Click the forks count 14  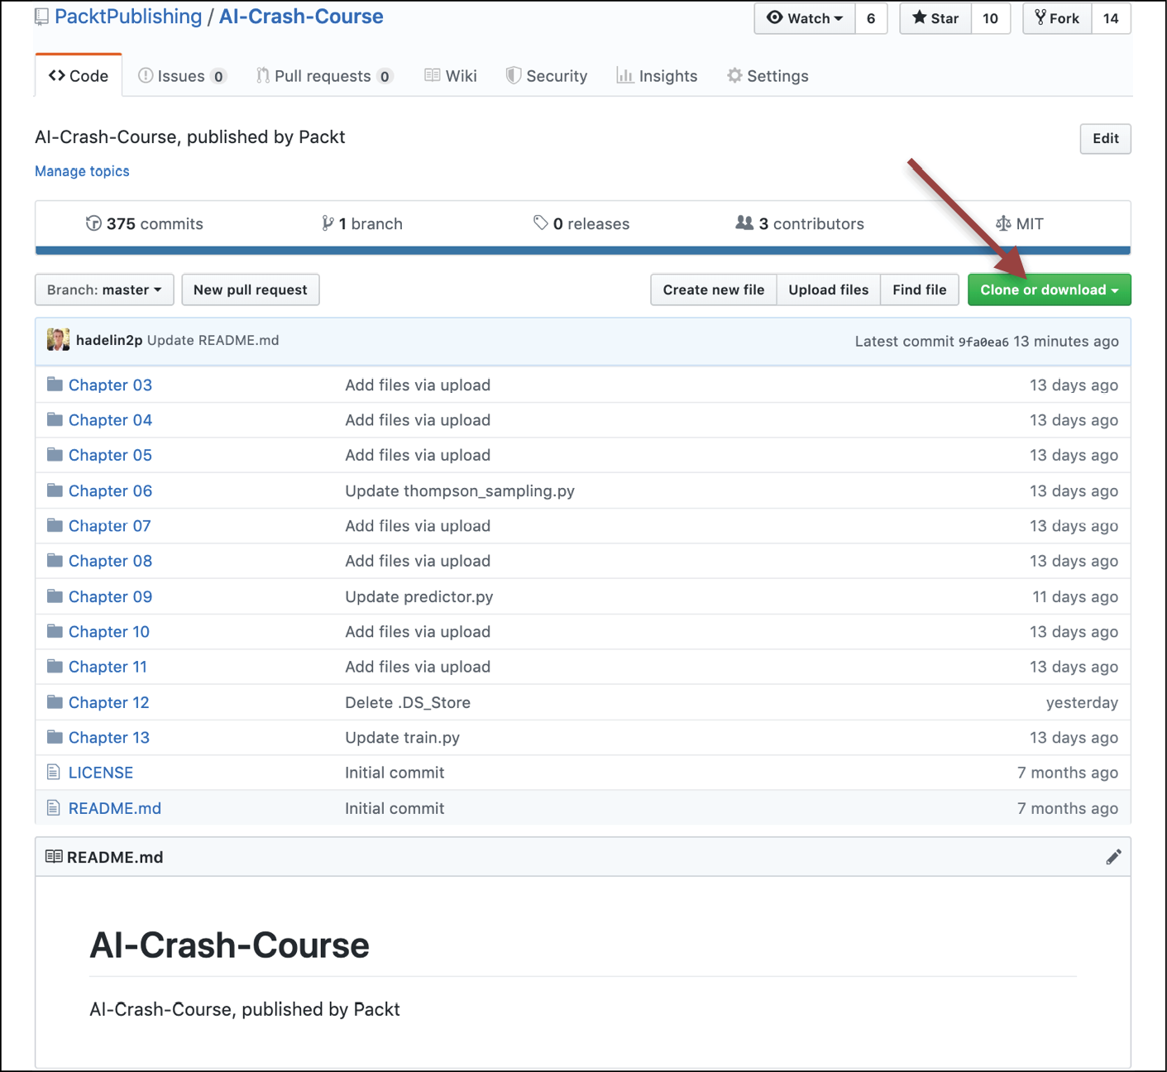click(x=1111, y=18)
